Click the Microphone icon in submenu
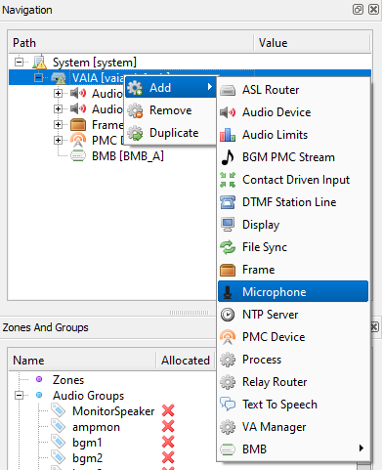This screenshot has width=382, height=470. click(228, 292)
